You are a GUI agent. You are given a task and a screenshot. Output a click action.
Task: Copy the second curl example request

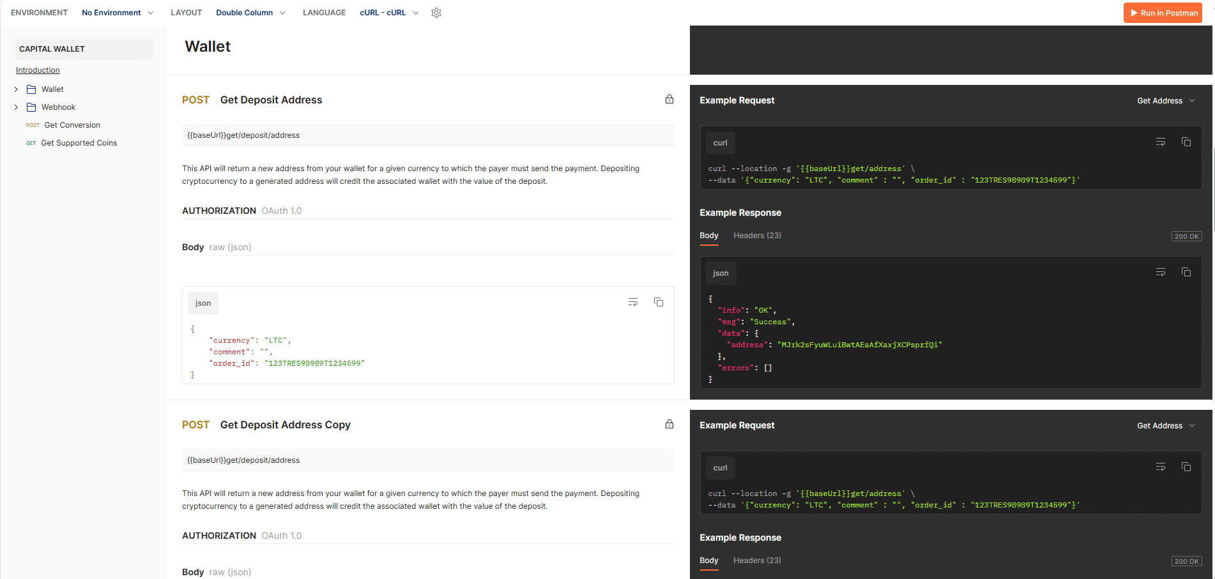tap(1186, 467)
